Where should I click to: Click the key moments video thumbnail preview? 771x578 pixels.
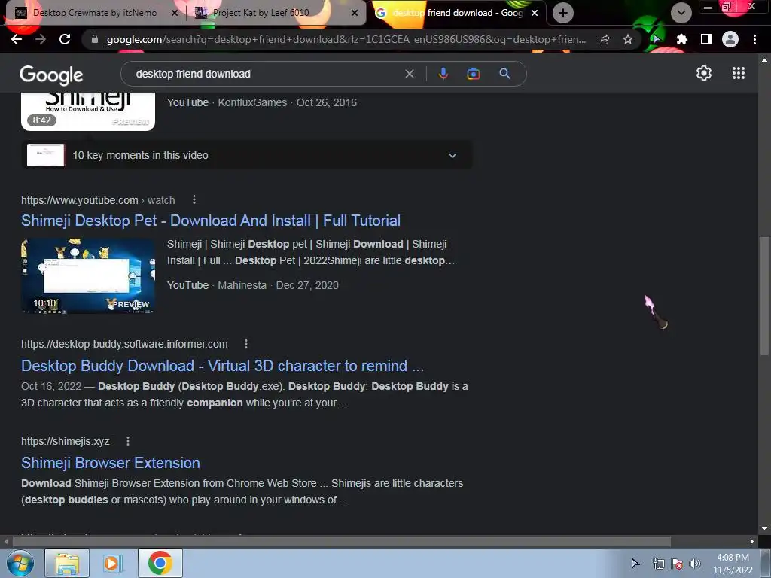(46, 155)
